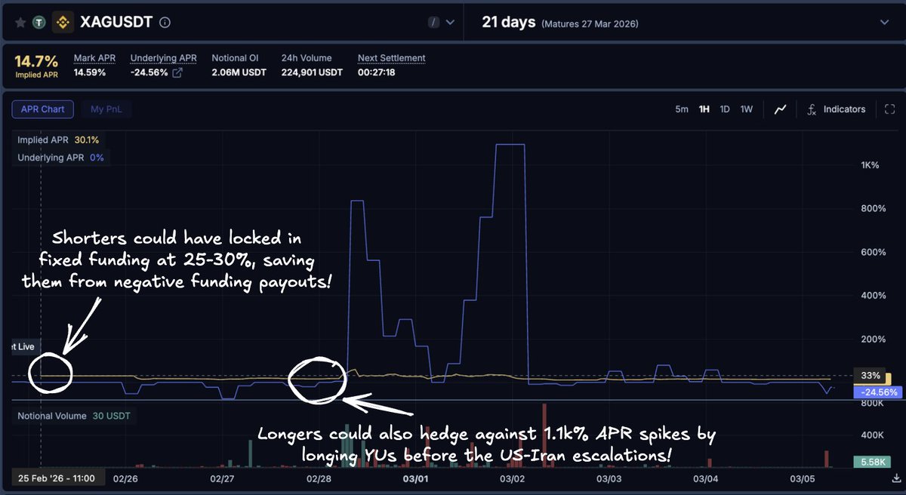The image size is (906, 495).
Task: Select the 5m timeframe
Action: (x=682, y=109)
